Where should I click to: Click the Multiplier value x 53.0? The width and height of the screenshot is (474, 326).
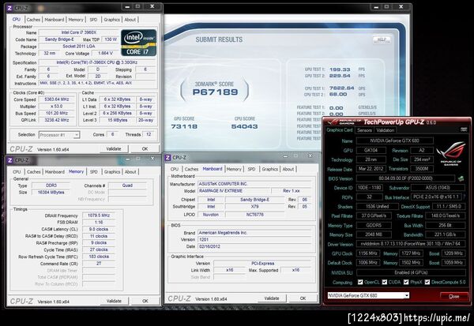coord(57,107)
